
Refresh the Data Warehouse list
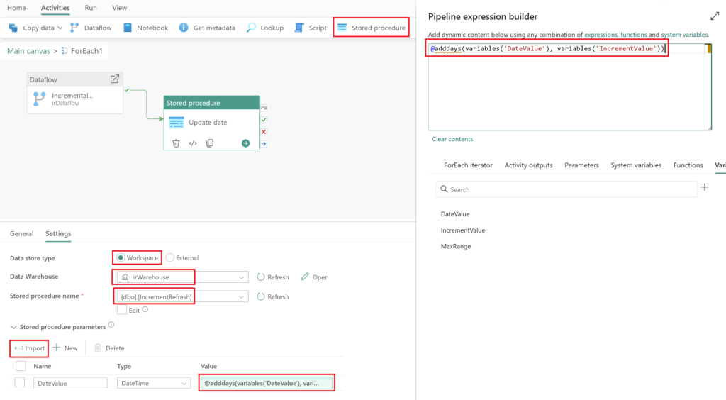pyautogui.click(x=273, y=277)
